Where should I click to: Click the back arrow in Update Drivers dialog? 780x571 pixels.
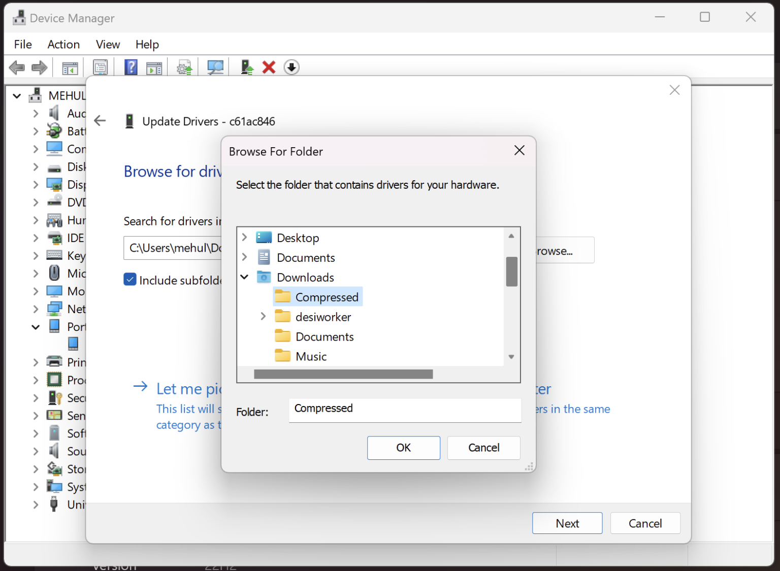100,121
